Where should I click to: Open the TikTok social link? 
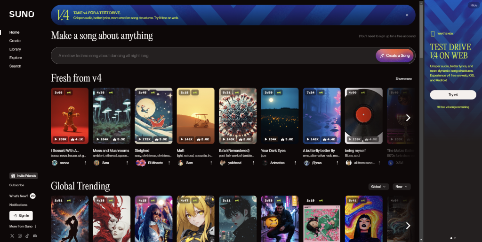click(x=27, y=236)
